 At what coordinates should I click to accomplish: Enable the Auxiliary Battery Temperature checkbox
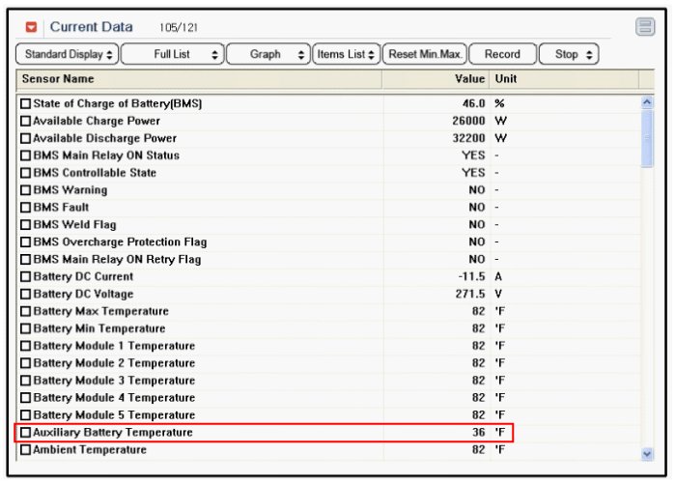click(x=26, y=433)
